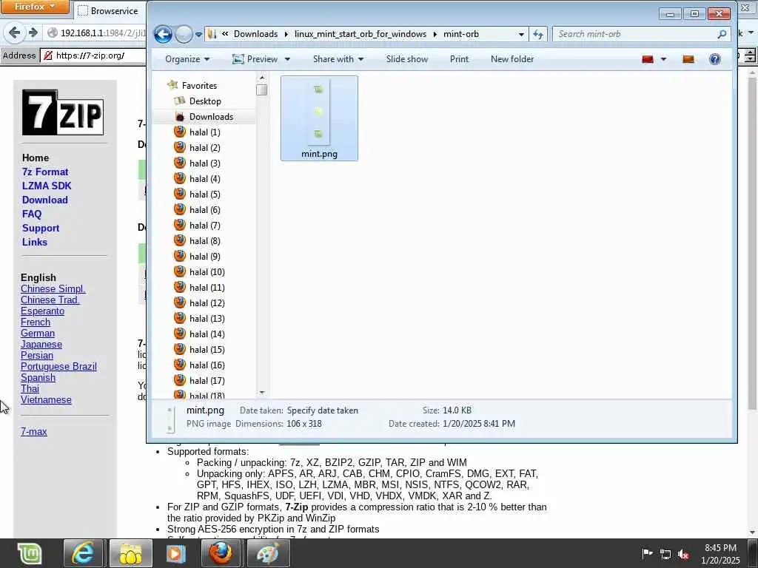Open the Support link
This screenshot has height=568, width=758.
[41, 228]
